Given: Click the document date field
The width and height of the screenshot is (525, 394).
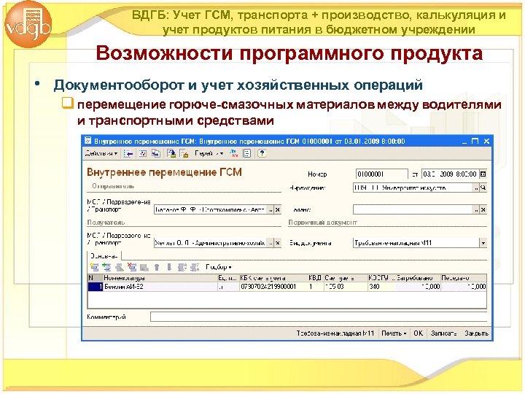Looking at the screenshot, I should click(451, 174).
